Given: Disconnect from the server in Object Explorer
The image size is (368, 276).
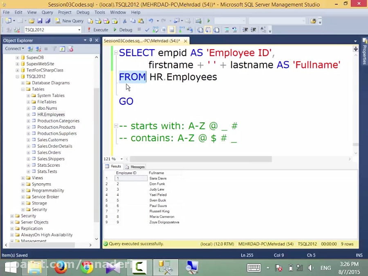Looking at the screenshot, I should [x=38, y=49].
